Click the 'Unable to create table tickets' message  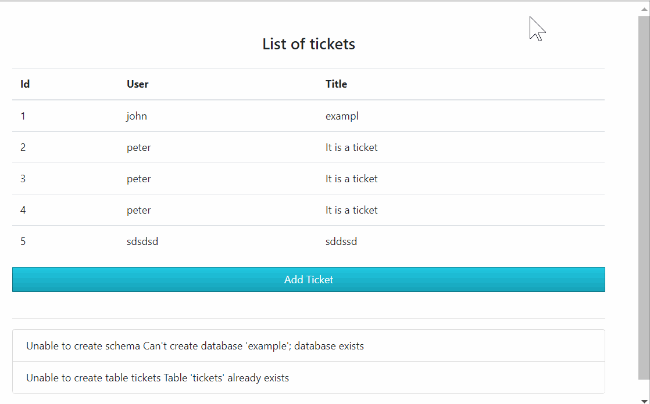click(x=158, y=378)
